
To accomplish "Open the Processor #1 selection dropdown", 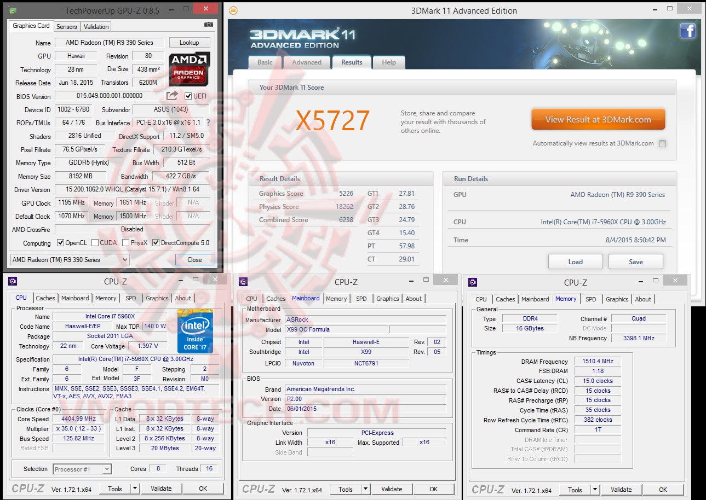I will 82,469.
